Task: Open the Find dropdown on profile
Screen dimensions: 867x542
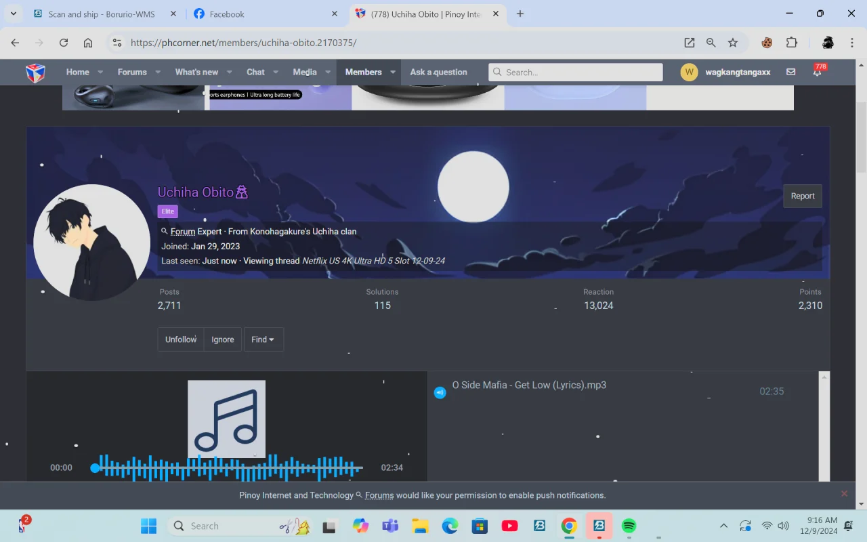Action: (263, 339)
